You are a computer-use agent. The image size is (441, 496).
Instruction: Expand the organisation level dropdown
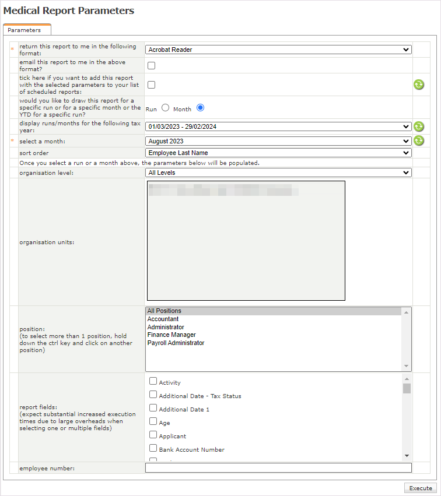(x=278, y=173)
